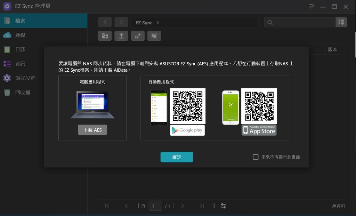Open the 回收桶 recycle bin section
The width and height of the screenshot is (356, 216).
43,92
